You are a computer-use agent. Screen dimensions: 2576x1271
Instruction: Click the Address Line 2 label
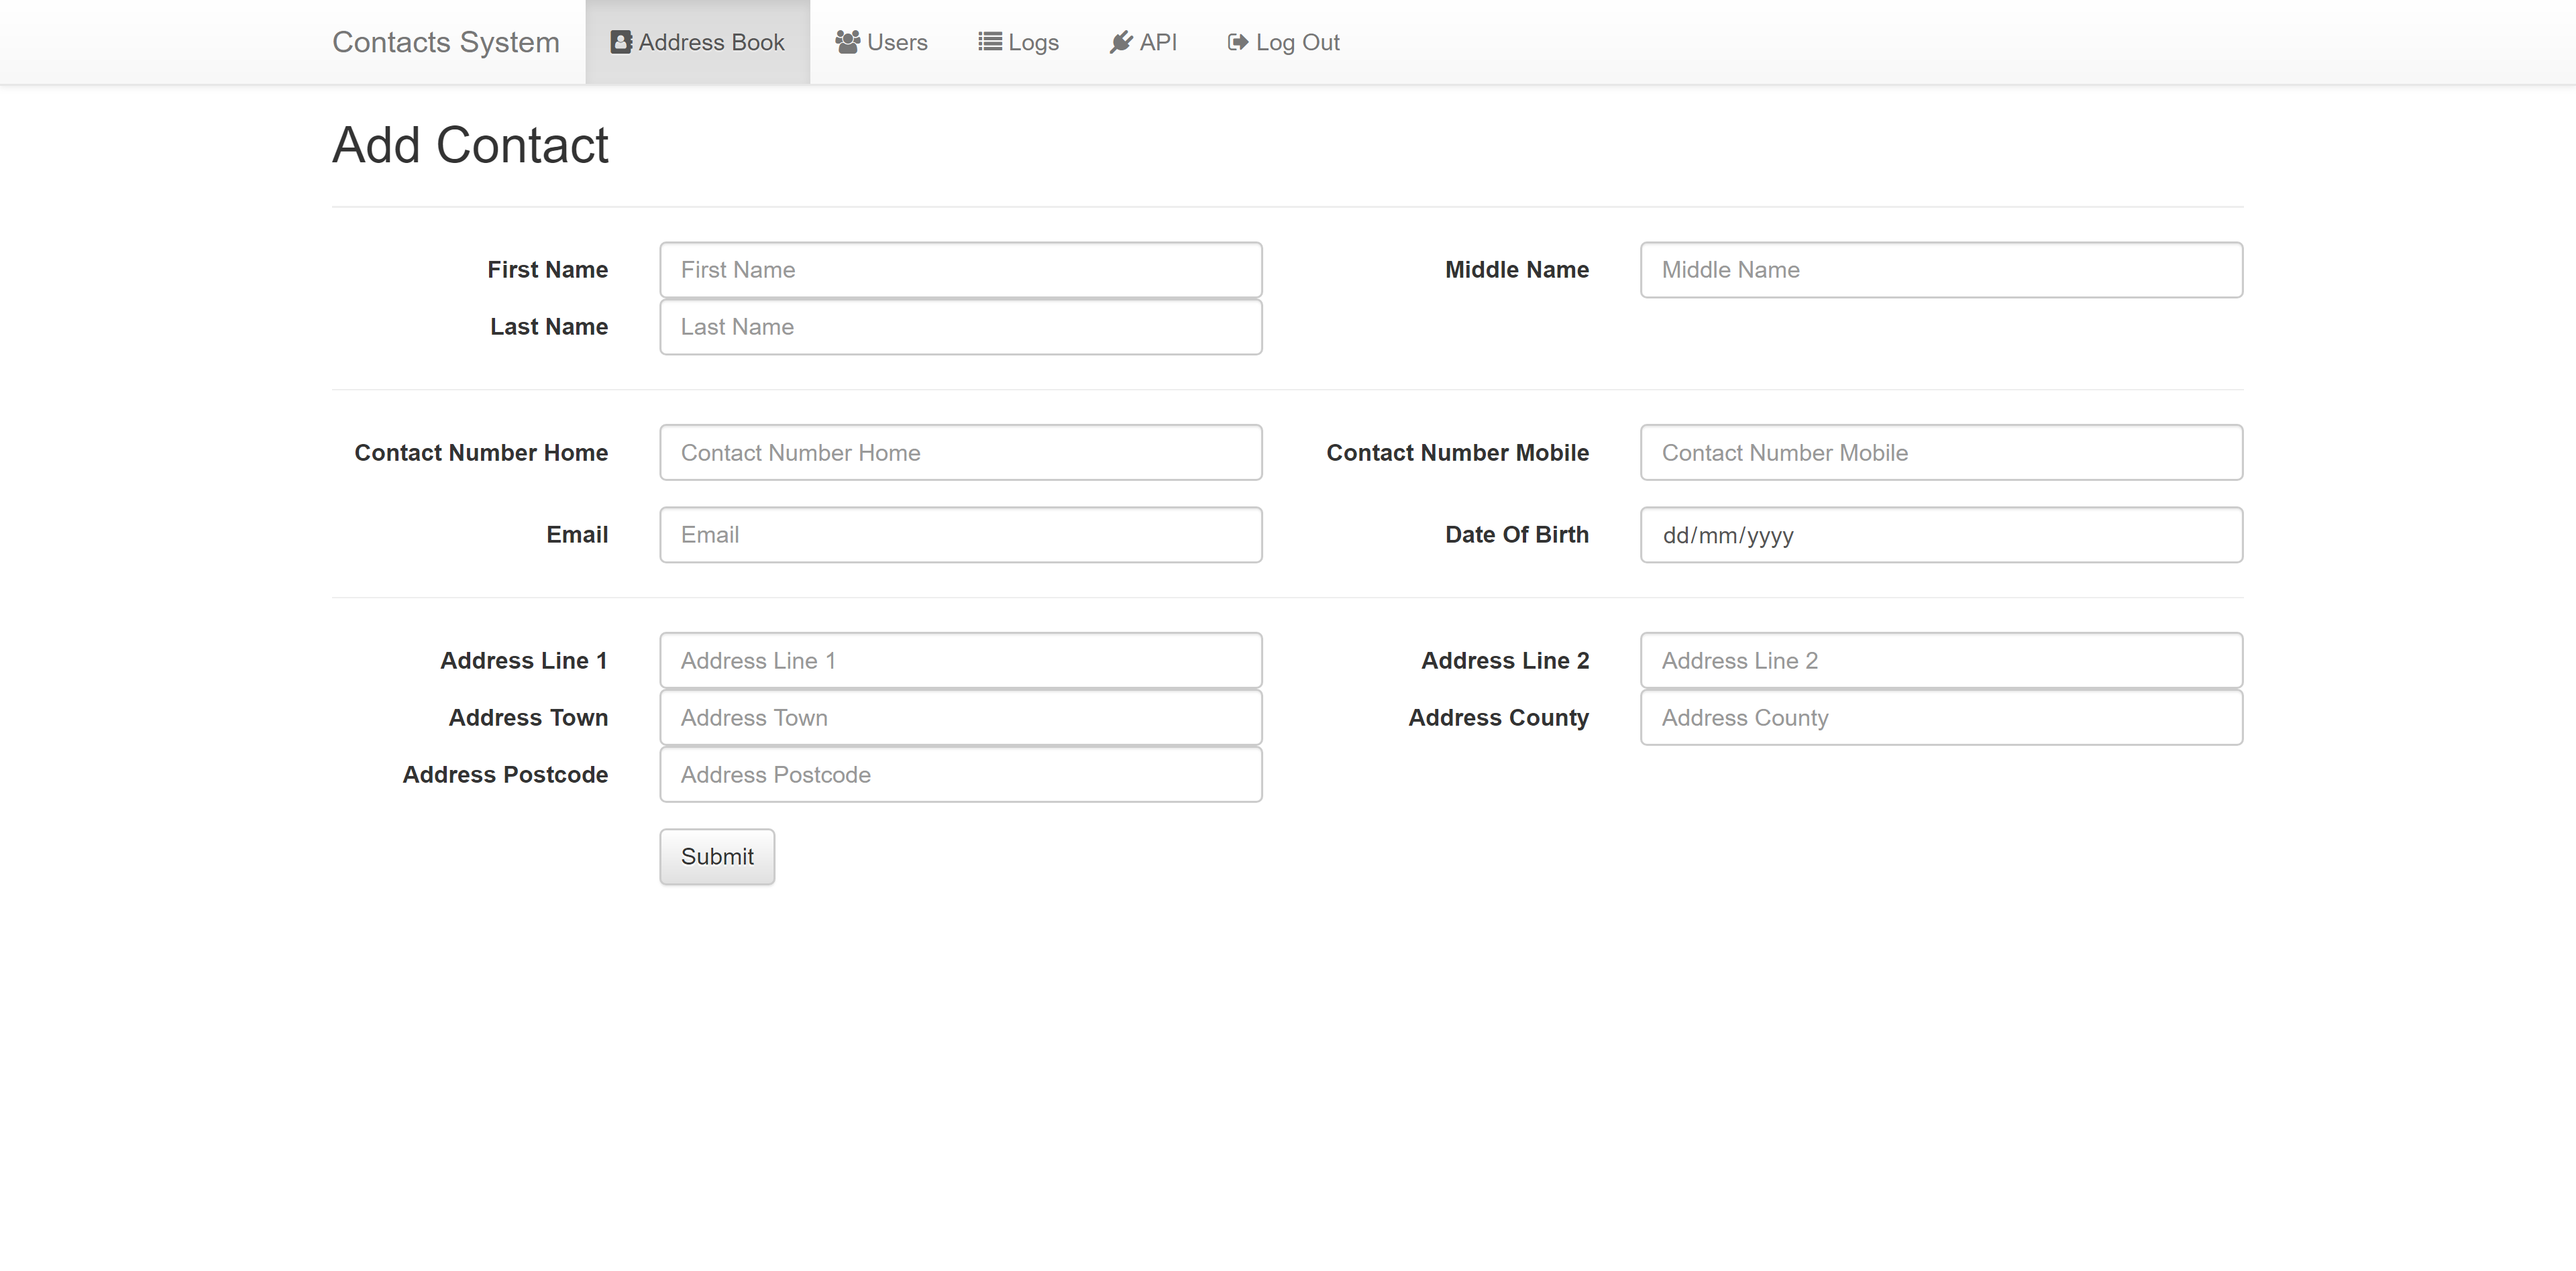[x=1505, y=661]
